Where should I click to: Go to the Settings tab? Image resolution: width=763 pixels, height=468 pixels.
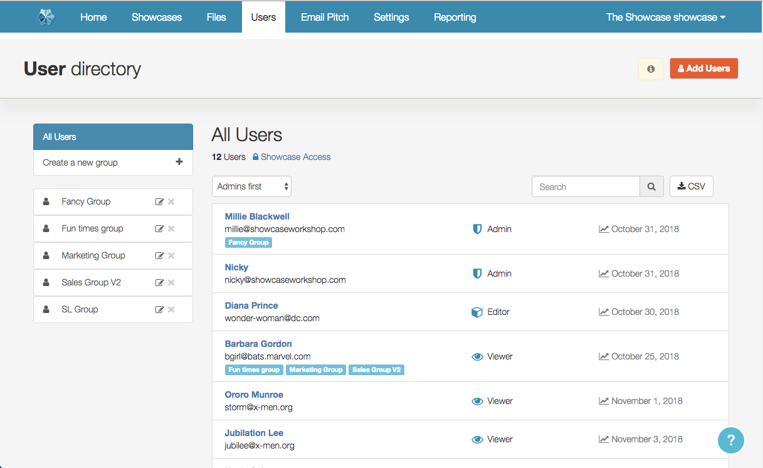tap(391, 17)
